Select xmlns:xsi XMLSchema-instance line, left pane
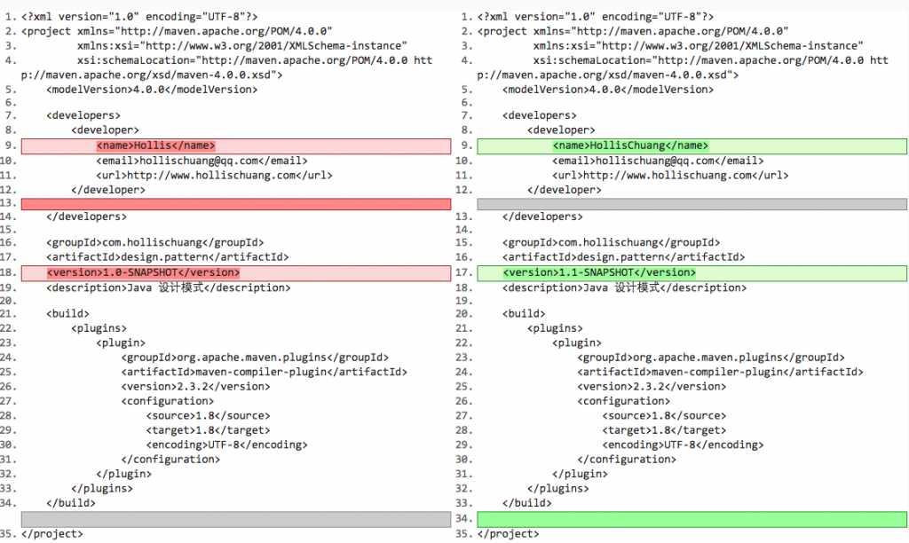The width and height of the screenshot is (909, 543). [x=242, y=46]
